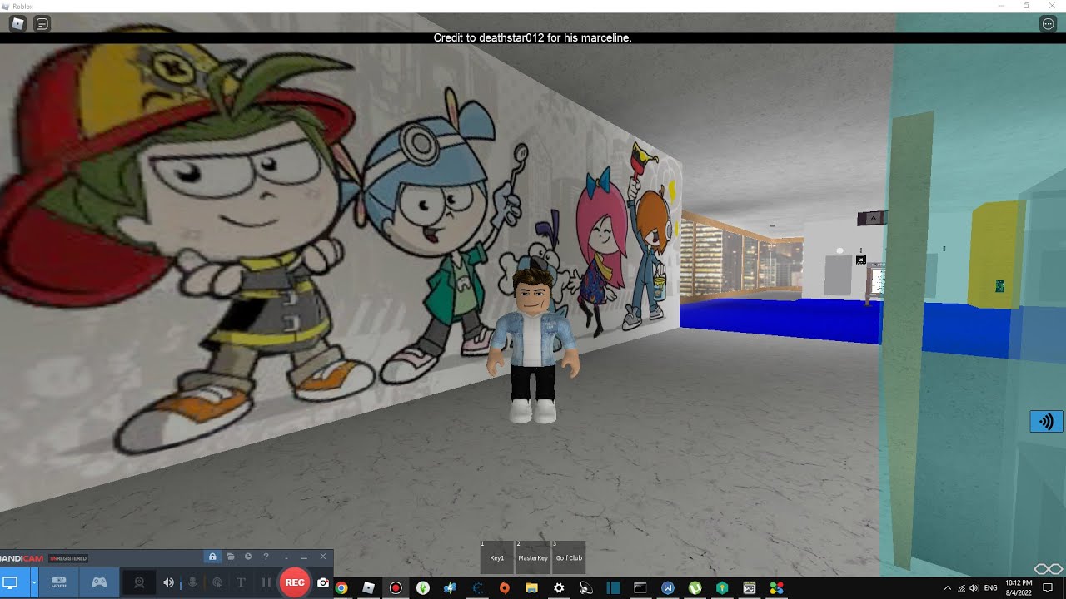The width and height of the screenshot is (1066, 599).
Task: Open the command prompt taskbar icon
Action: pos(640,587)
